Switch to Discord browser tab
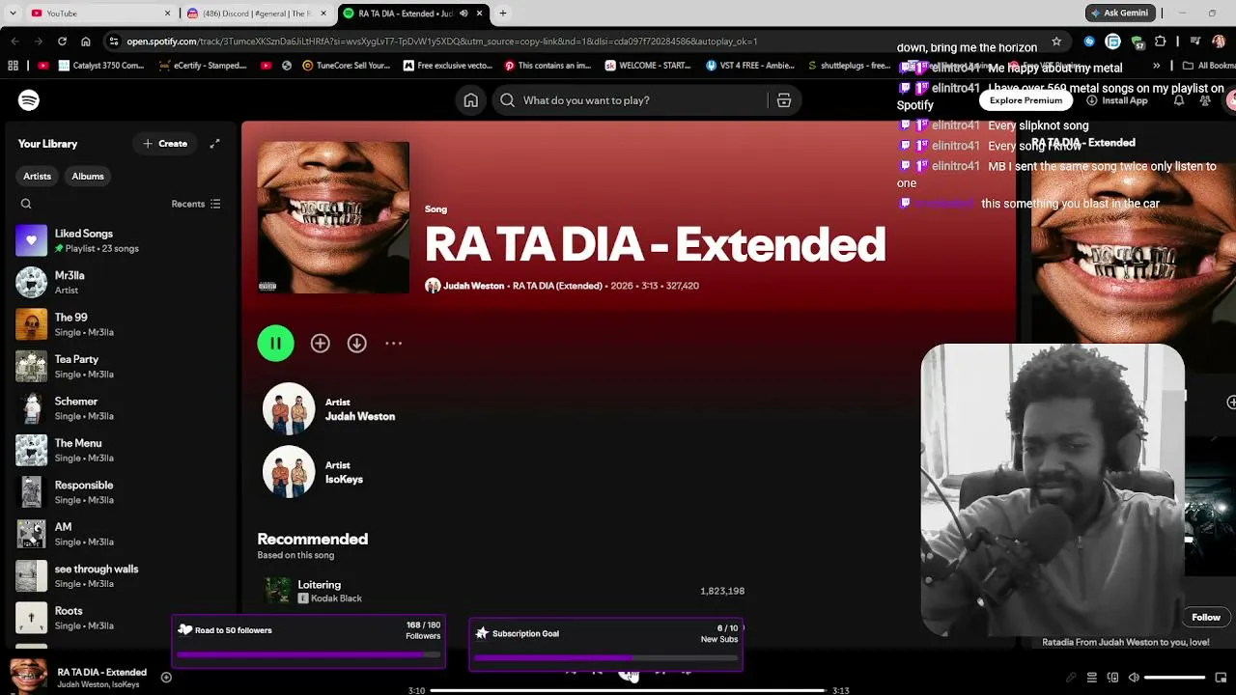This screenshot has width=1236, height=695. (258, 14)
